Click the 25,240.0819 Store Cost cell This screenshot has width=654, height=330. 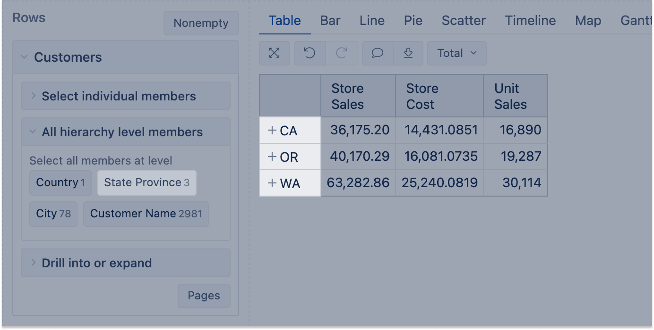[439, 183]
